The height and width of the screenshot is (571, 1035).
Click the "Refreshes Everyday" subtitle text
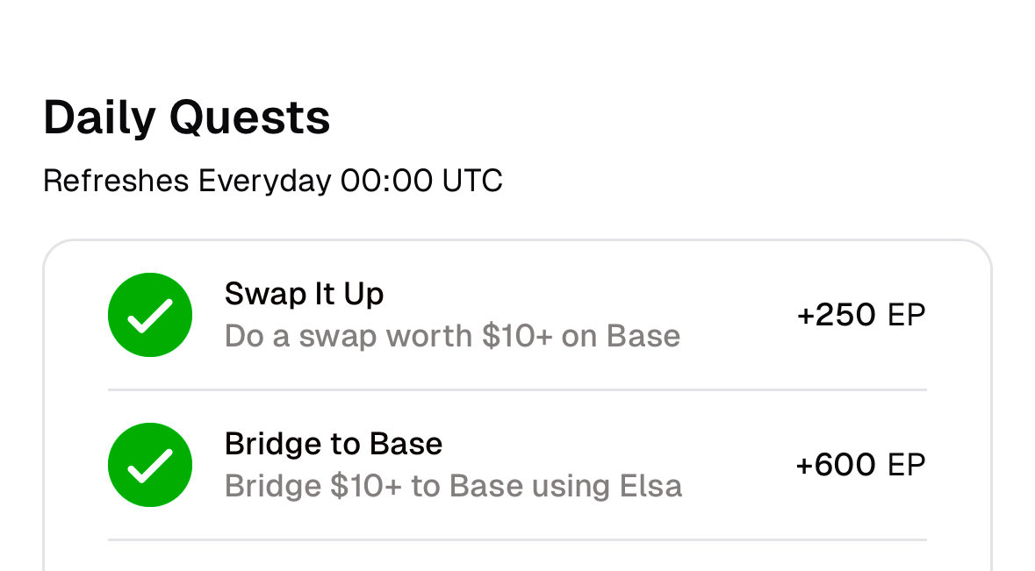(x=187, y=182)
